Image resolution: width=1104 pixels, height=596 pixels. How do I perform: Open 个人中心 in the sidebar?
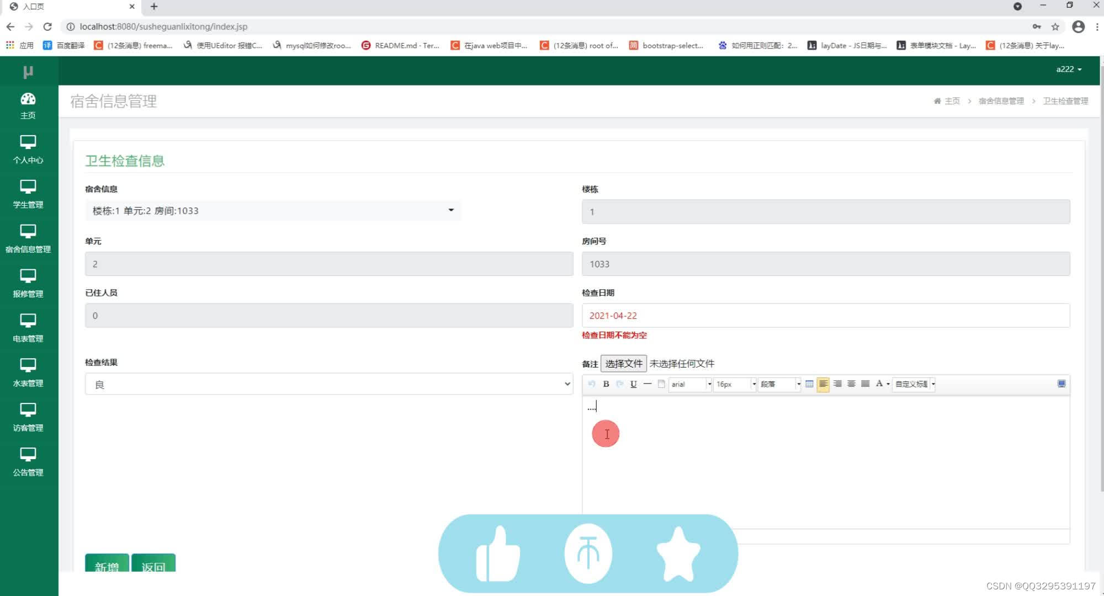pos(28,150)
